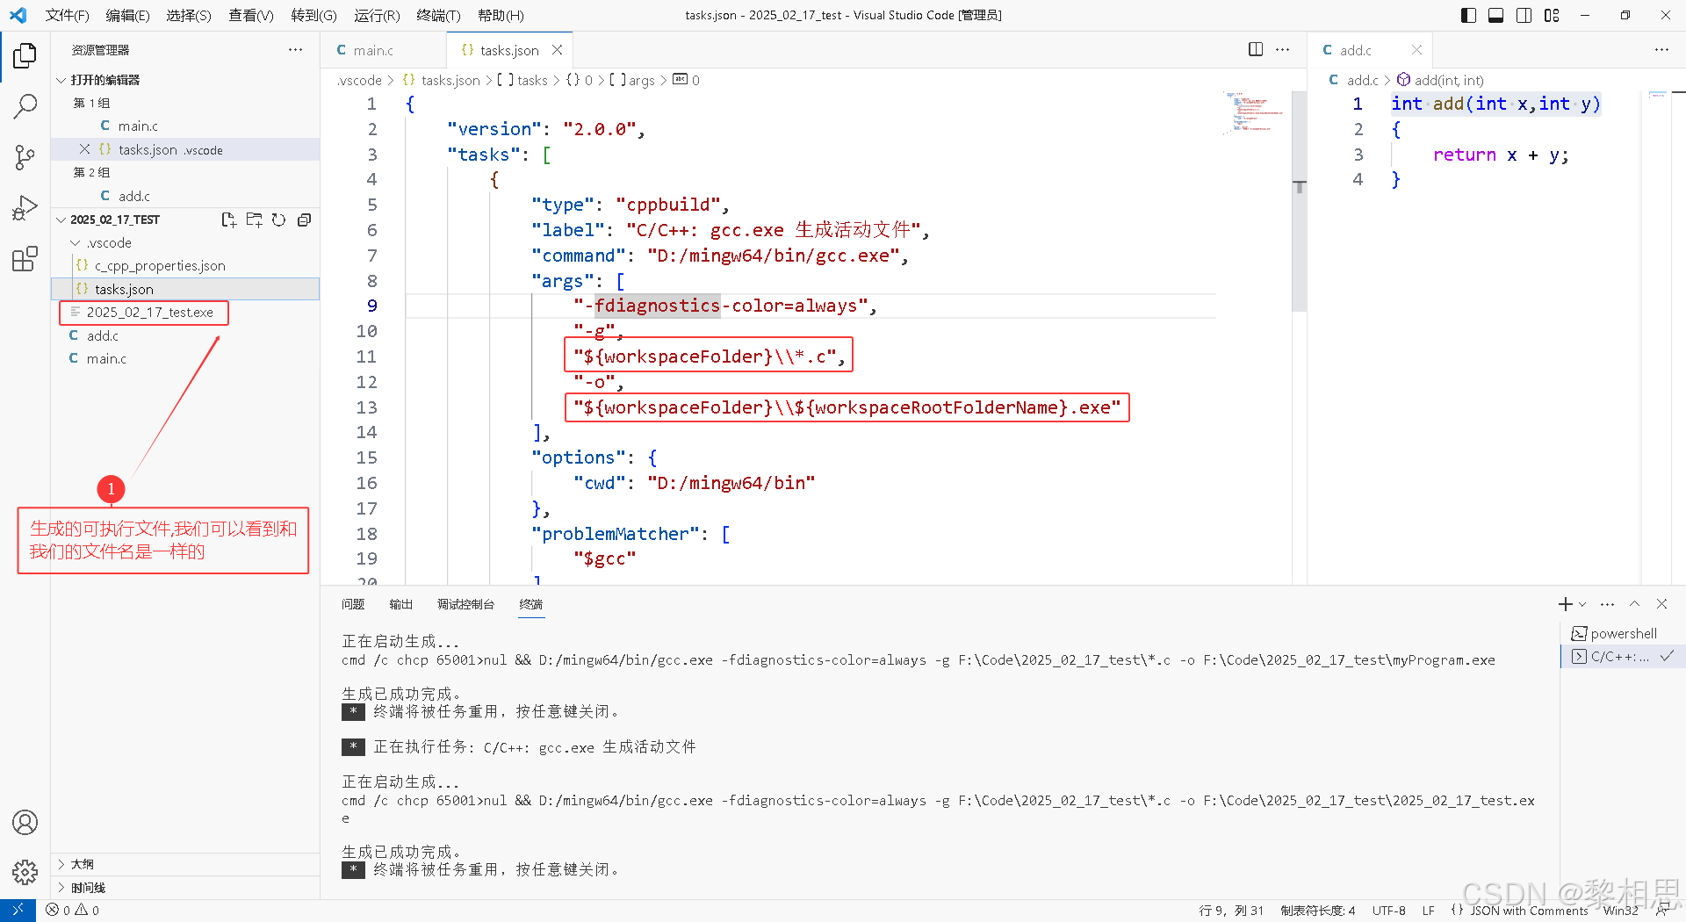
Task: Open errors and warnings count in status bar
Action: 73,911
